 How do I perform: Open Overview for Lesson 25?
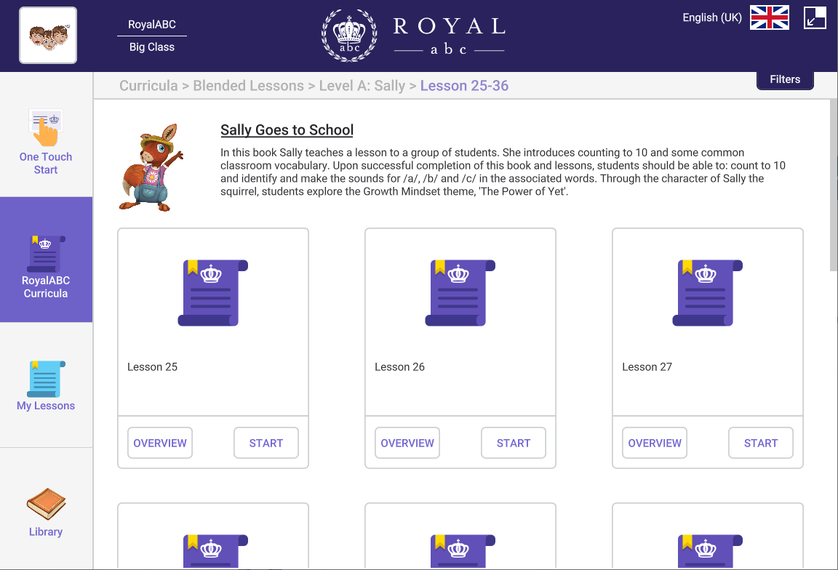point(160,443)
